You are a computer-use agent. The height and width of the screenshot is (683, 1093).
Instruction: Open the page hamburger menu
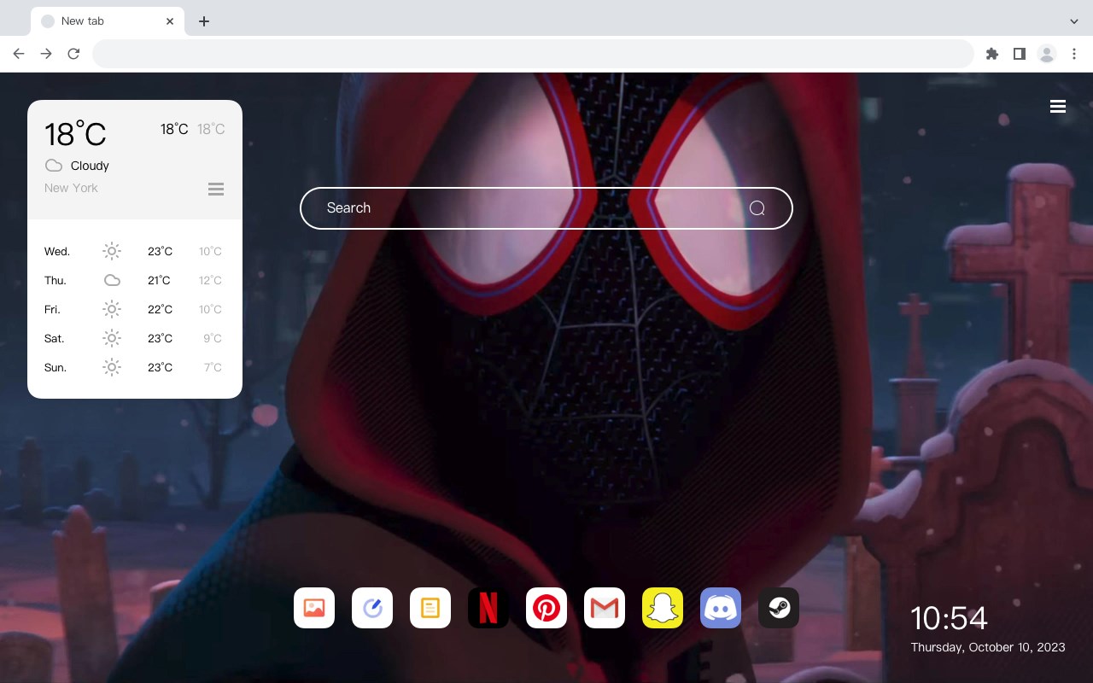(x=1058, y=107)
